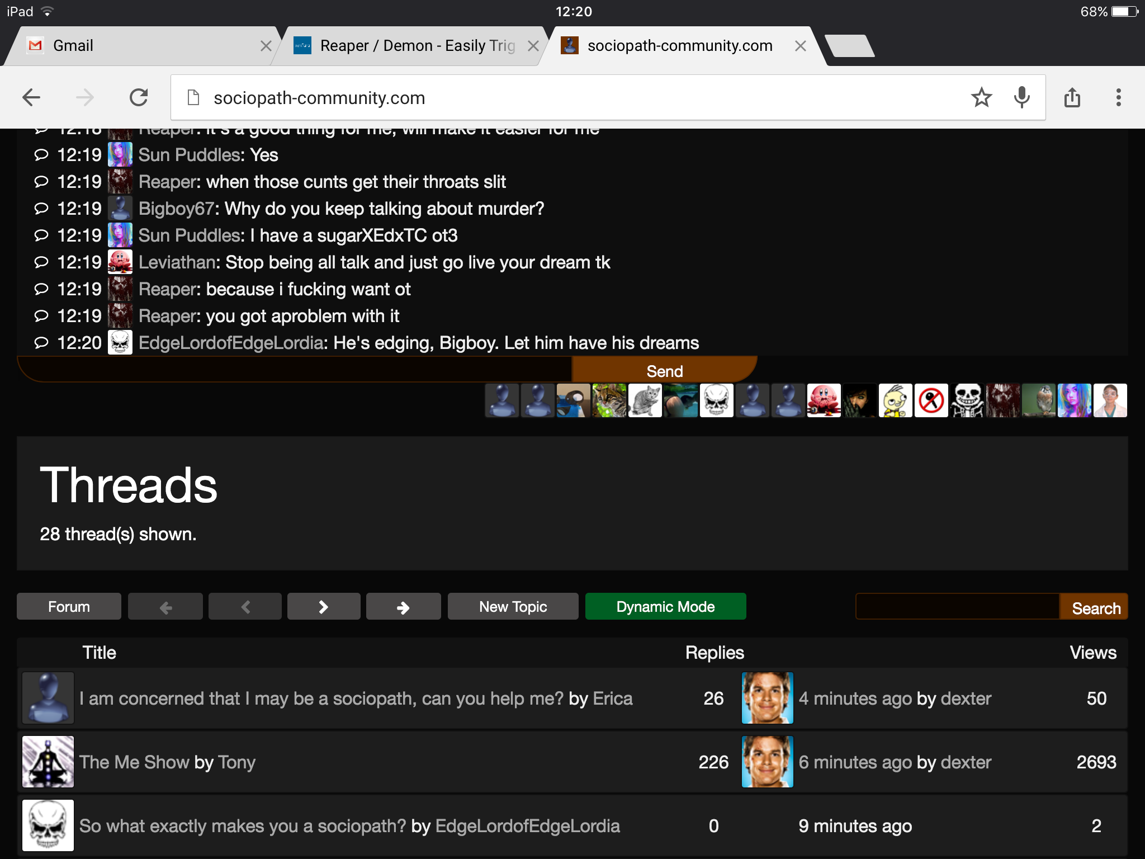
Task: Close the Gmail tab
Action: [x=266, y=46]
